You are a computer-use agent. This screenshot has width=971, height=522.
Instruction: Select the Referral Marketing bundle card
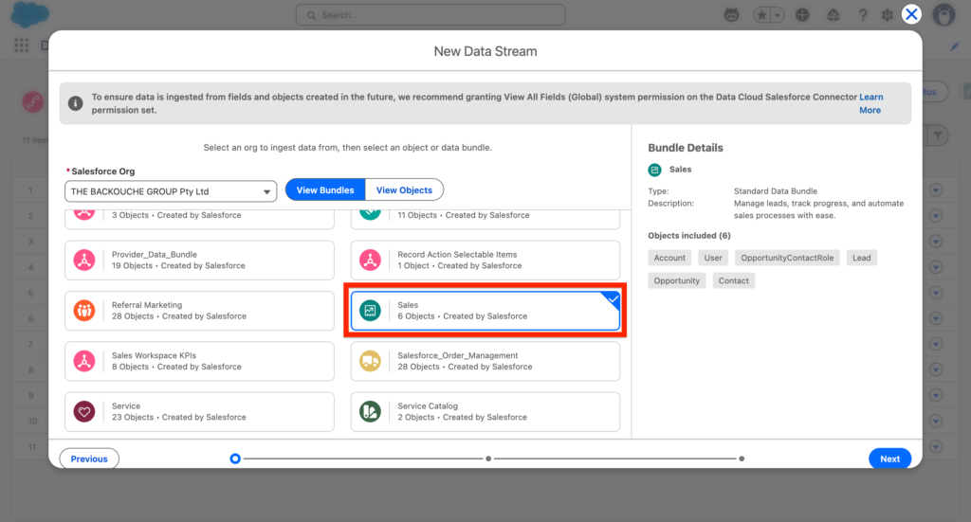tap(199, 311)
